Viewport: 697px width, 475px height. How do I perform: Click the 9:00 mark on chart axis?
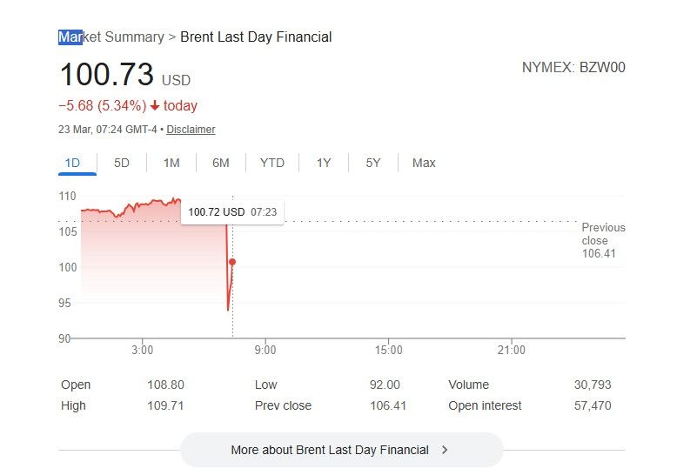[265, 350]
